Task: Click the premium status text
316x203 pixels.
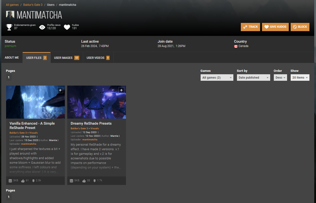Action: pyautogui.click(x=10, y=46)
